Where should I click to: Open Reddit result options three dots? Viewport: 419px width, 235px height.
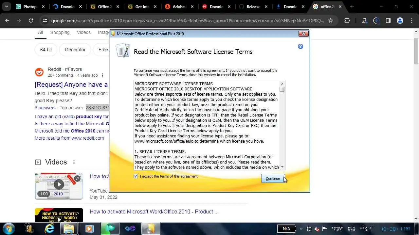pos(102,75)
